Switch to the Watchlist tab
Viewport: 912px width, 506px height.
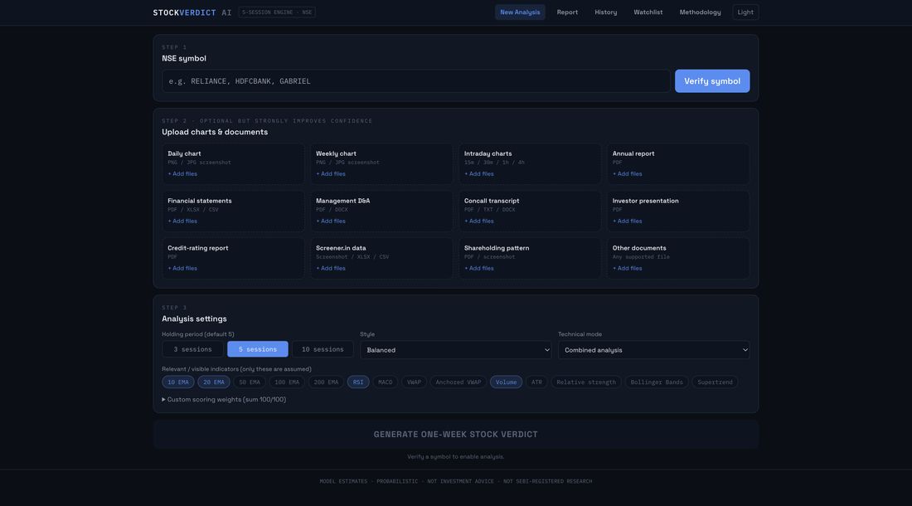pos(648,12)
